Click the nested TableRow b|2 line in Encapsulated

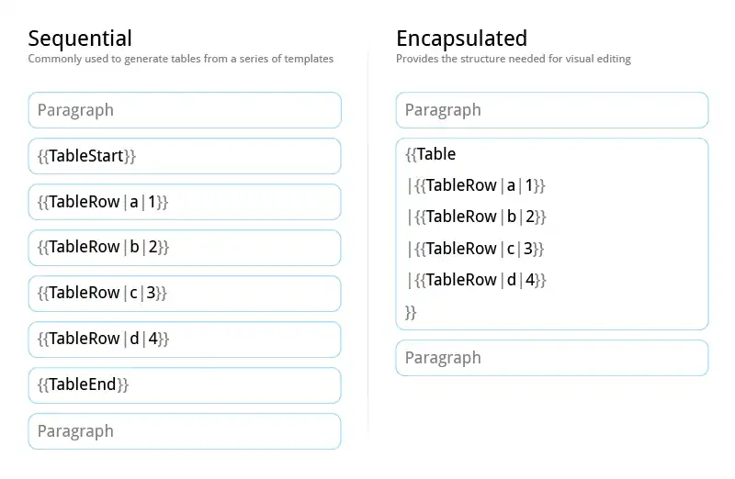coord(477,217)
